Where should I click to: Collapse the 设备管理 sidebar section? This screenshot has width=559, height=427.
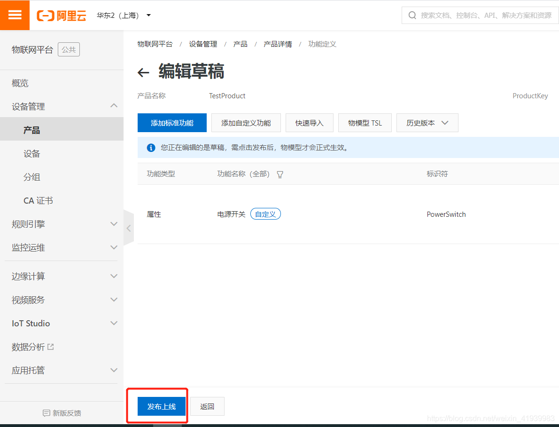tap(114, 106)
